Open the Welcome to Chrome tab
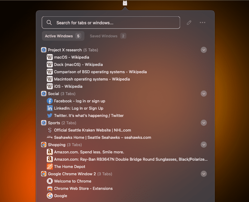249x202 pixels. pos(73,181)
